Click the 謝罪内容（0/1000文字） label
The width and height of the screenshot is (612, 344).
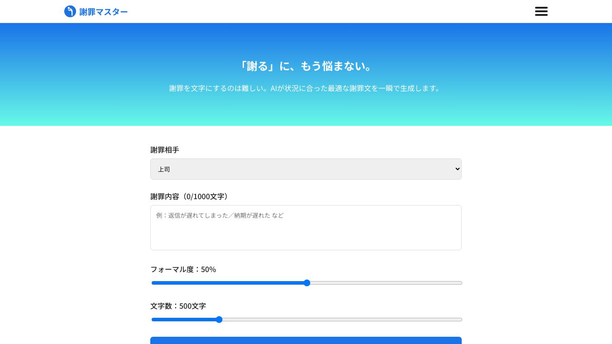[x=190, y=196]
